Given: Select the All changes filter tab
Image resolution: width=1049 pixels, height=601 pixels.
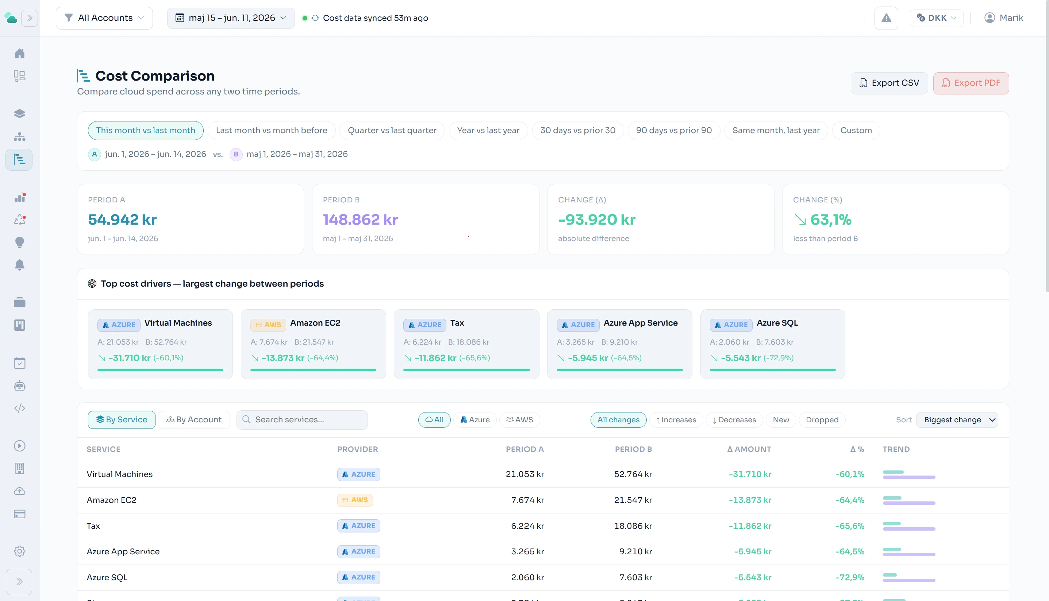Looking at the screenshot, I should click(x=618, y=420).
